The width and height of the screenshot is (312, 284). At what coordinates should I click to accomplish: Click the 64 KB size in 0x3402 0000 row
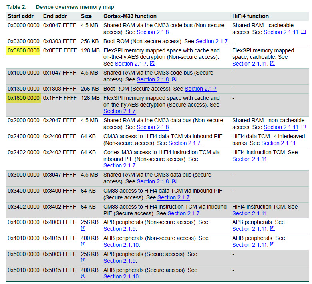pos(88,207)
